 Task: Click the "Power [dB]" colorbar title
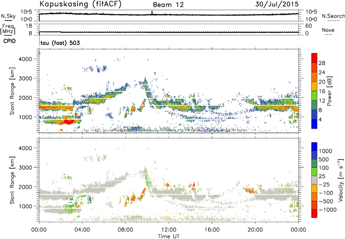tap(329, 91)
